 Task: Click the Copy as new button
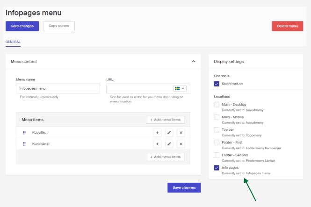point(59,26)
